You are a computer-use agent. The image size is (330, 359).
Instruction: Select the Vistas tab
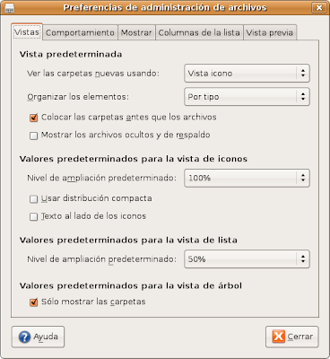click(x=27, y=31)
